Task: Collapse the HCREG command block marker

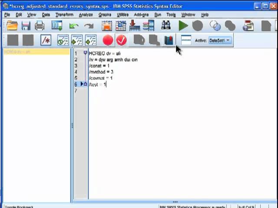Action: pyautogui.click(x=85, y=53)
